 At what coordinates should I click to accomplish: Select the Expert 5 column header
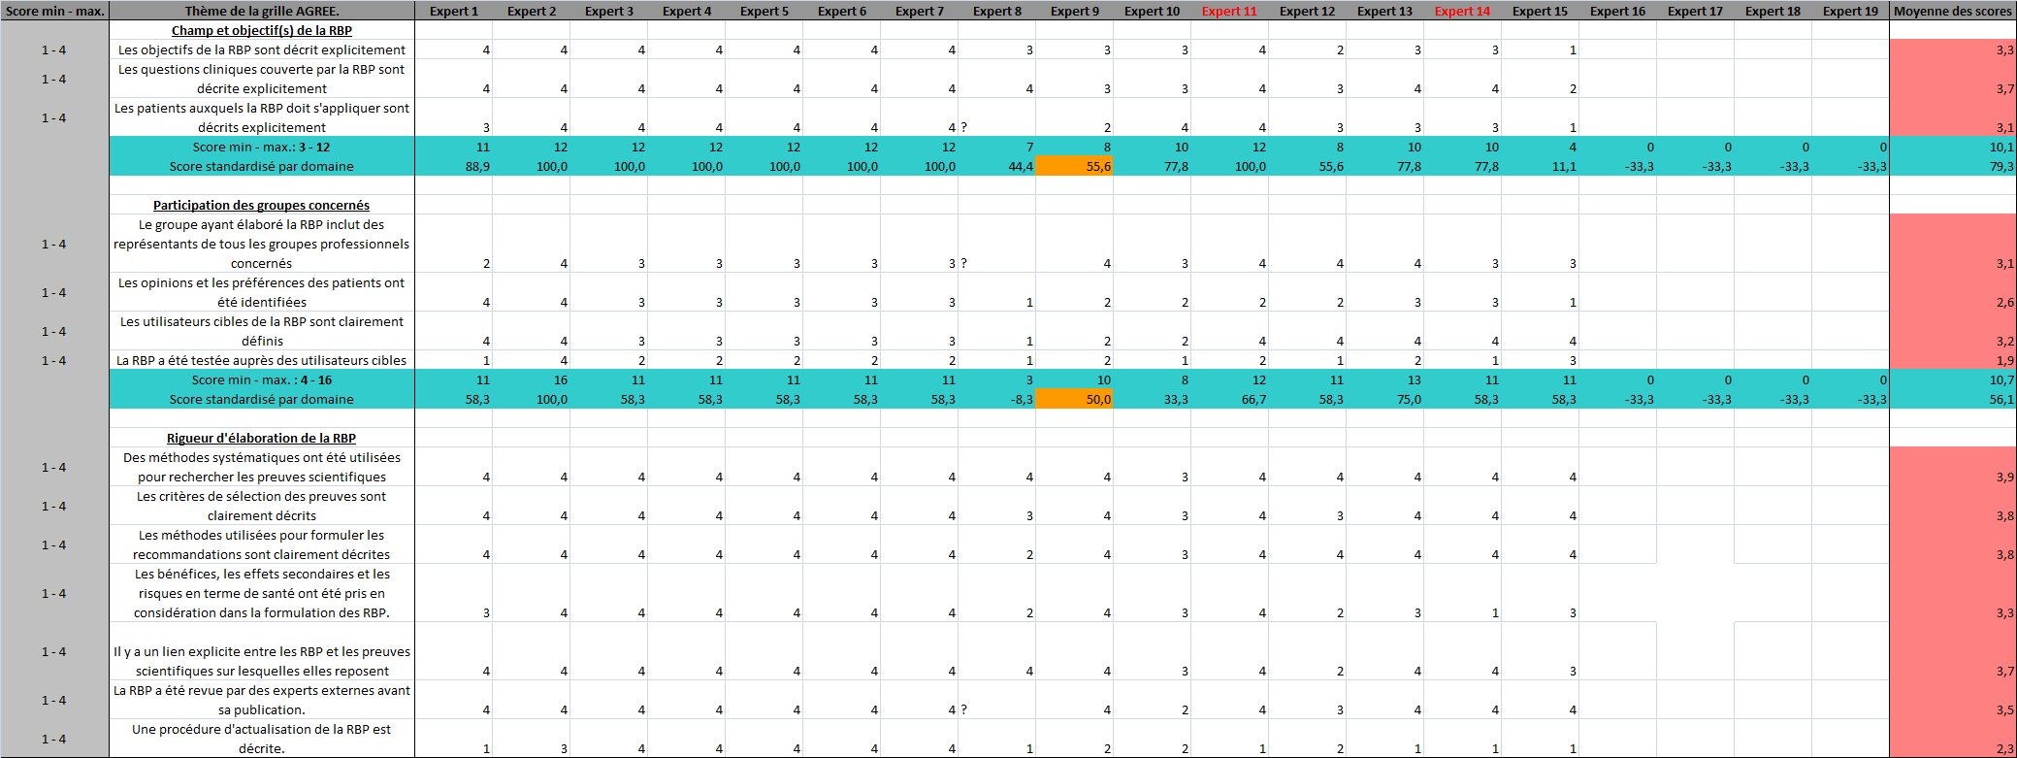[x=765, y=11]
